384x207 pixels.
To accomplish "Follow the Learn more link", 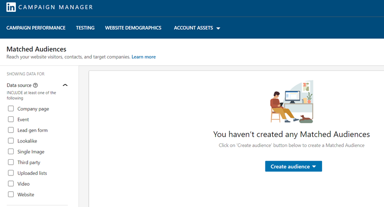I will (x=144, y=57).
